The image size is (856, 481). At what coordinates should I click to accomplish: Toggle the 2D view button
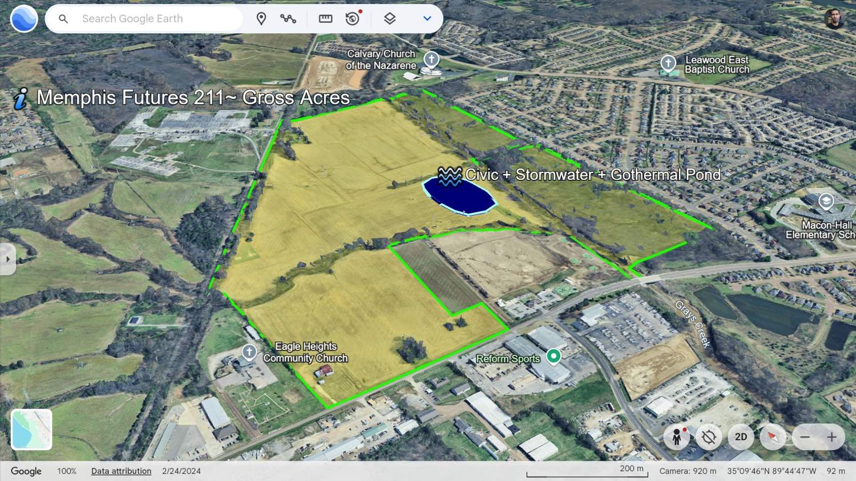pos(741,437)
